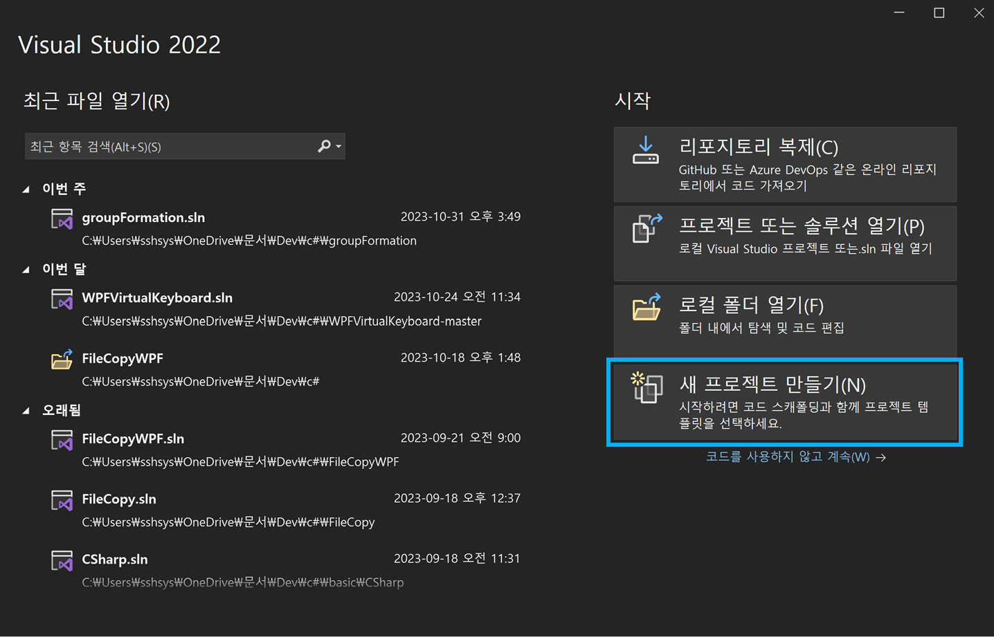Maximize the Visual Studio 2022 window
The image size is (994, 637).
(x=939, y=12)
